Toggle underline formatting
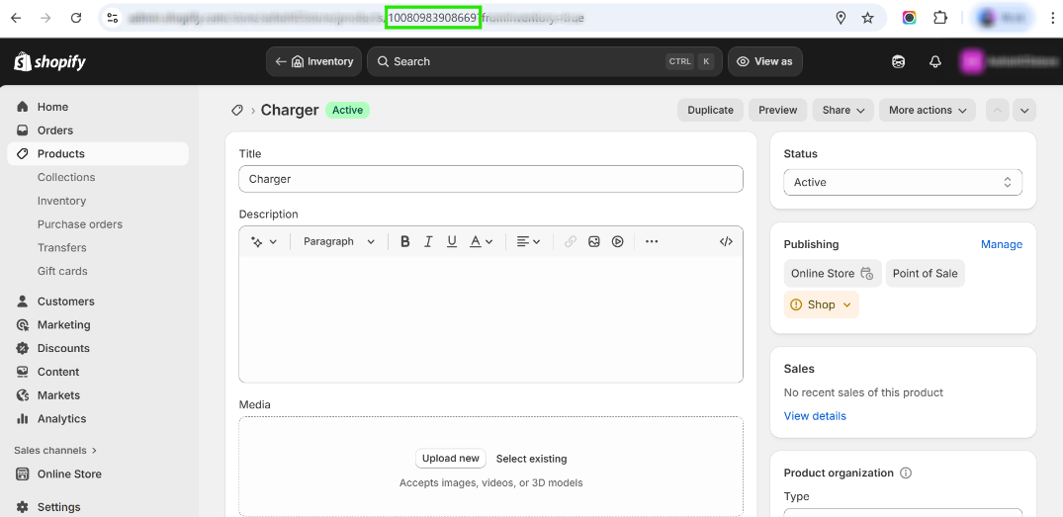This screenshot has height=517, width=1063. pos(452,241)
